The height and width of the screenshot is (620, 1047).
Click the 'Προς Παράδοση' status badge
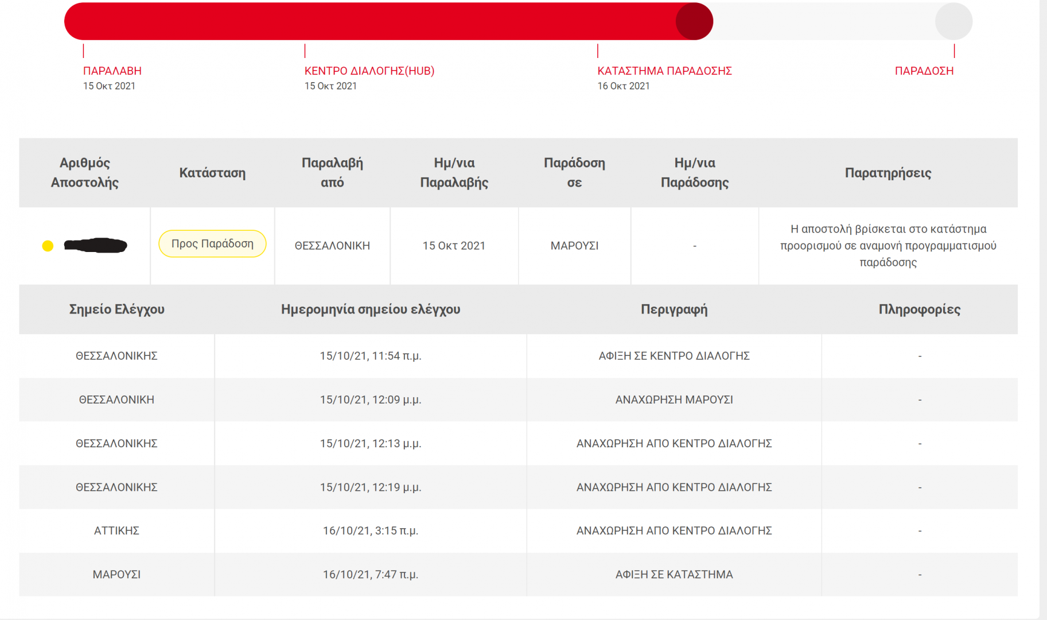click(x=212, y=243)
